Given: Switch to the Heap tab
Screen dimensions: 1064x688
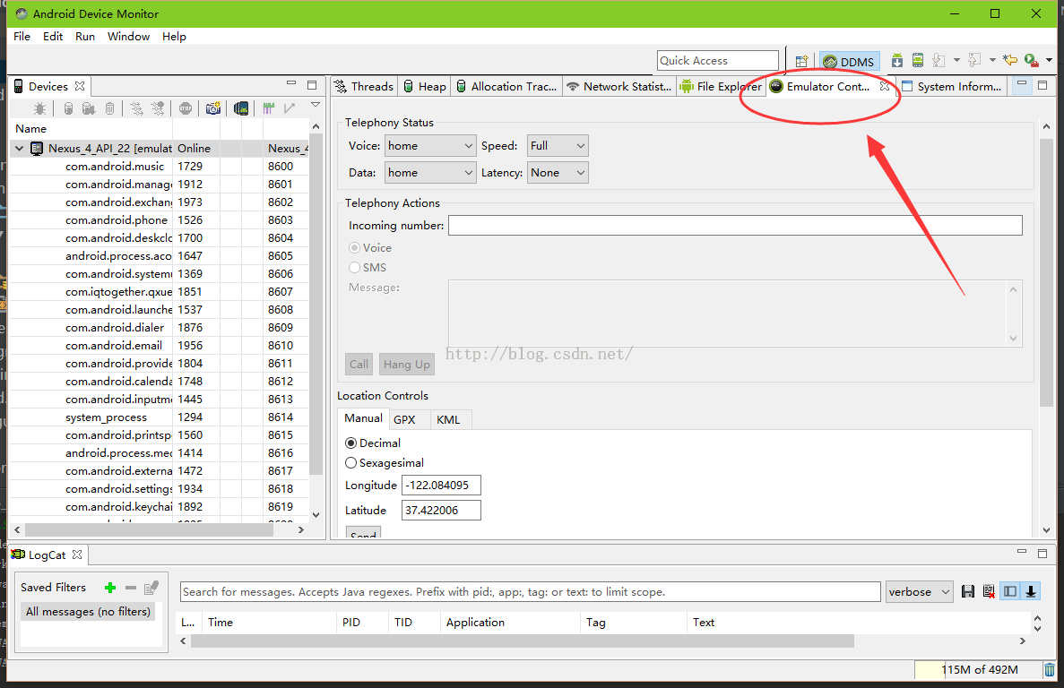Looking at the screenshot, I should (425, 87).
